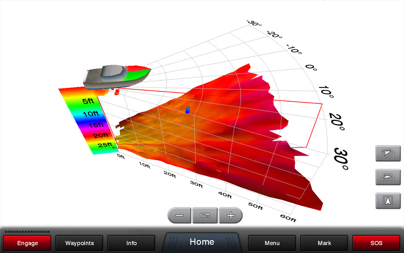Switch to the overhead view icon
The width and height of the screenshot is (404, 253).
387,200
